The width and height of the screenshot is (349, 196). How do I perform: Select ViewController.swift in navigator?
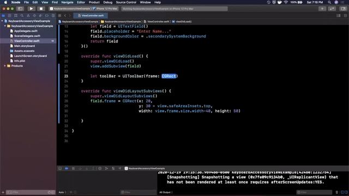click(x=27, y=41)
